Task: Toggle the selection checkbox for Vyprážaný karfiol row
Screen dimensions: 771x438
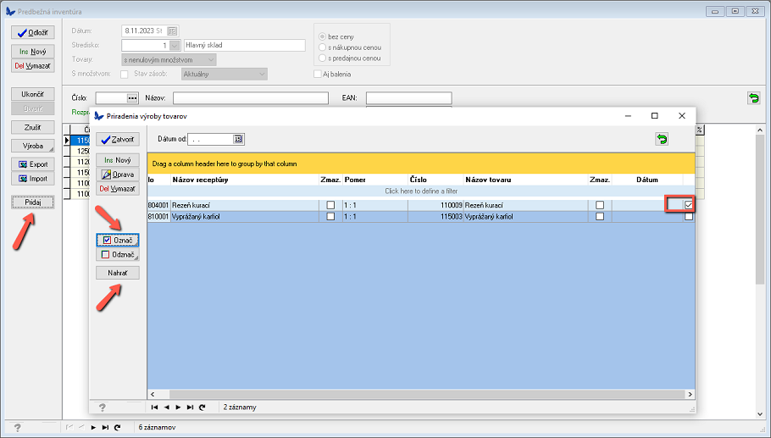Action: tap(688, 216)
